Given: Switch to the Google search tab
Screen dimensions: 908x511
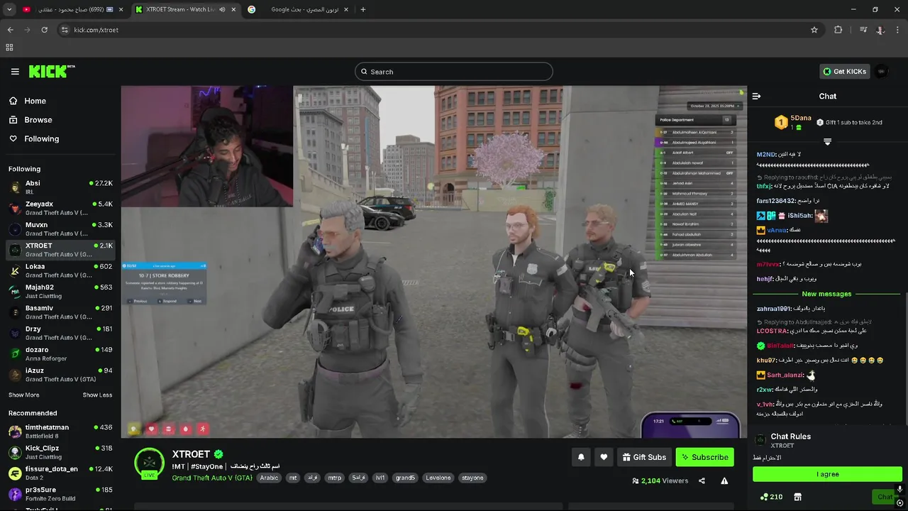Looking at the screenshot, I should pyautogui.click(x=297, y=10).
